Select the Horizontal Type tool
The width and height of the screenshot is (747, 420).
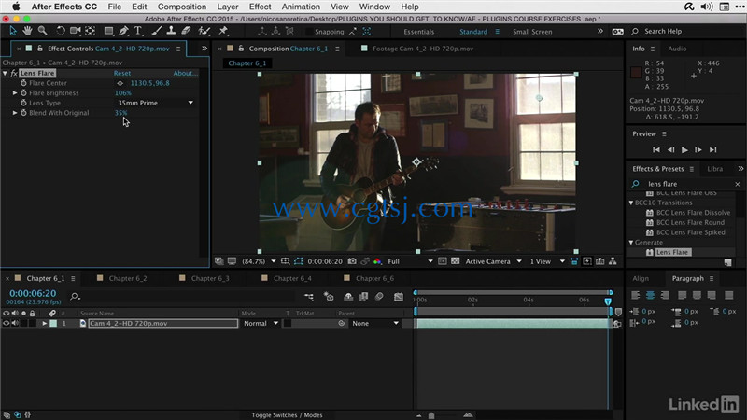[138, 31]
